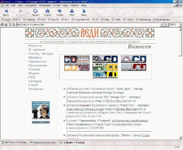This screenshot has width=183, height=150.
Task: Open the Yahoo bookmark
Action: coord(128,20)
